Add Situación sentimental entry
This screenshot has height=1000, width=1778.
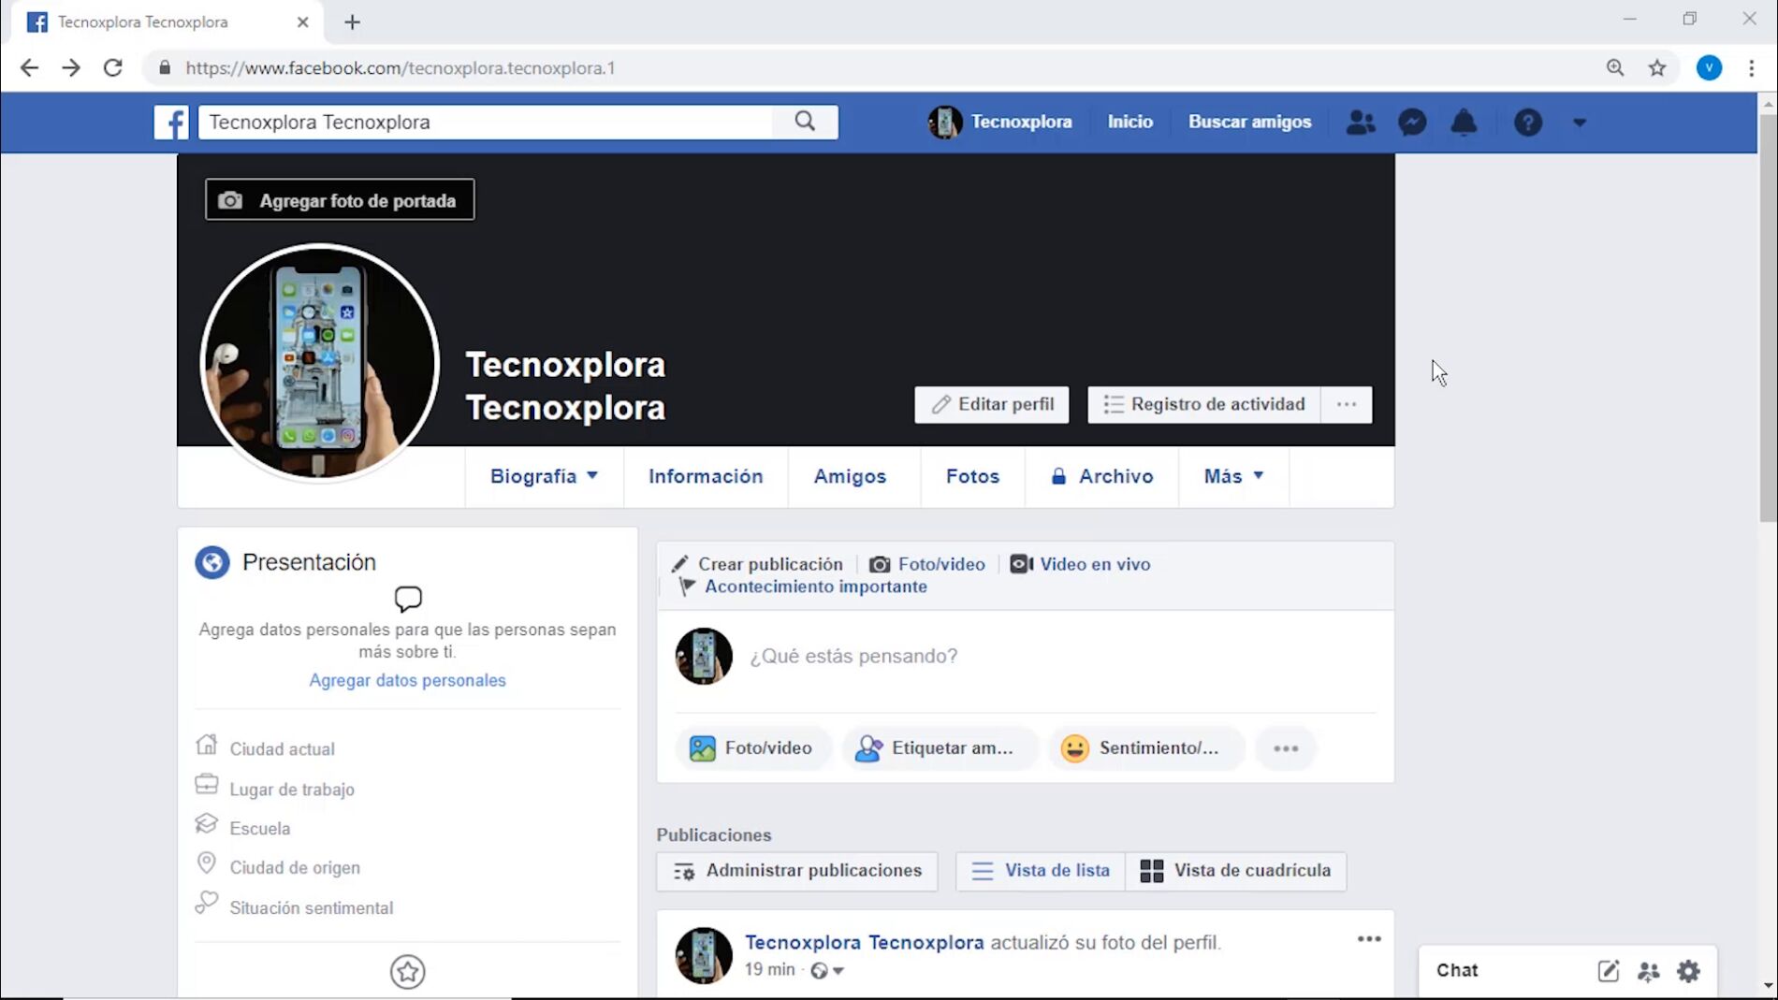pyautogui.click(x=311, y=907)
